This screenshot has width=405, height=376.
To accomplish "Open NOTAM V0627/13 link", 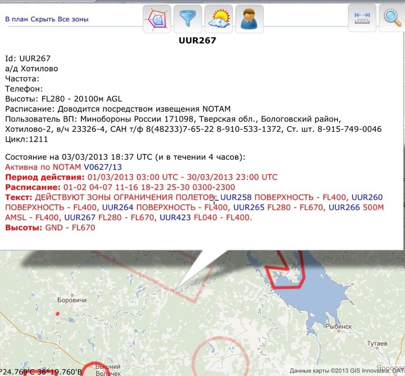I will [103, 167].
